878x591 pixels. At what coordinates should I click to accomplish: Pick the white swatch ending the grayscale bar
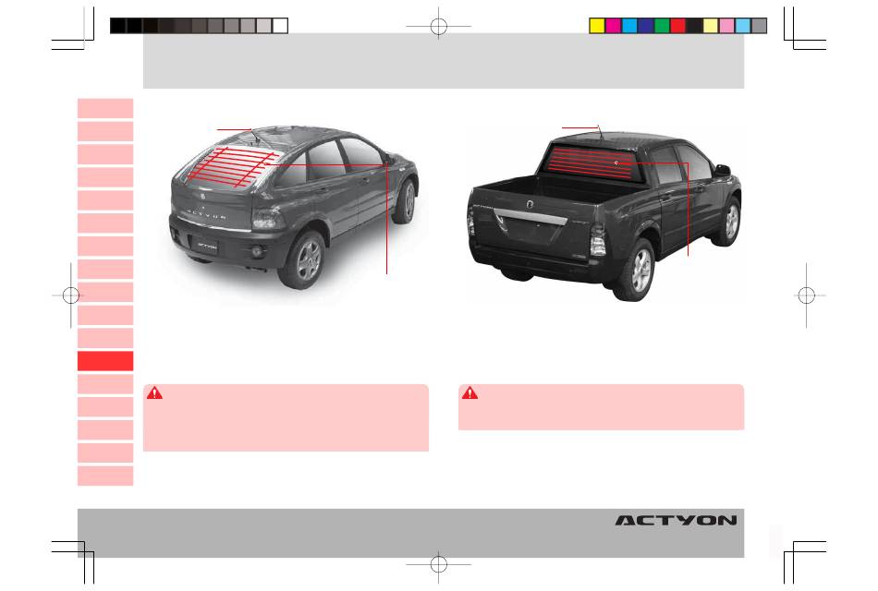click(x=280, y=26)
